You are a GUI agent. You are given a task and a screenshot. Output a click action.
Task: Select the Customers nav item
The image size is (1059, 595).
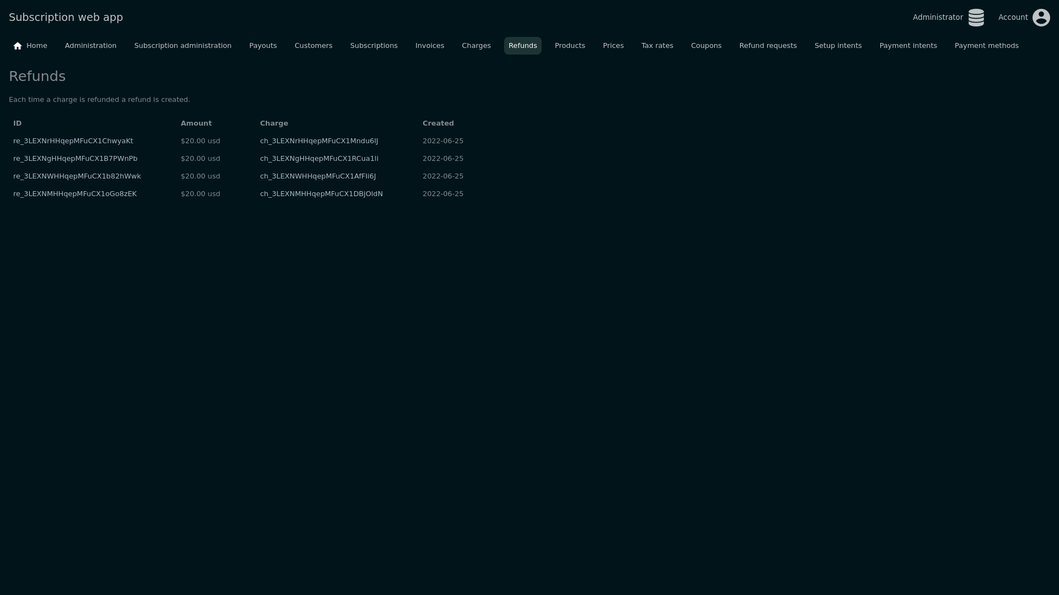tap(313, 46)
